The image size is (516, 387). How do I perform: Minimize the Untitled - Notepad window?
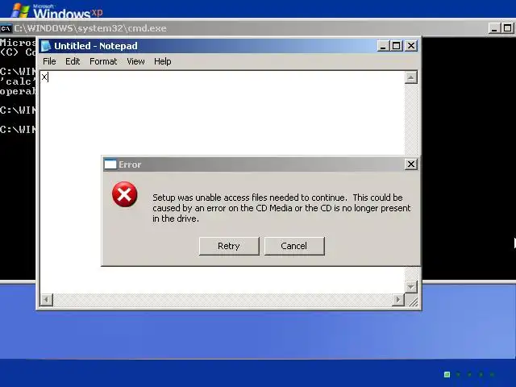(383, 46)
